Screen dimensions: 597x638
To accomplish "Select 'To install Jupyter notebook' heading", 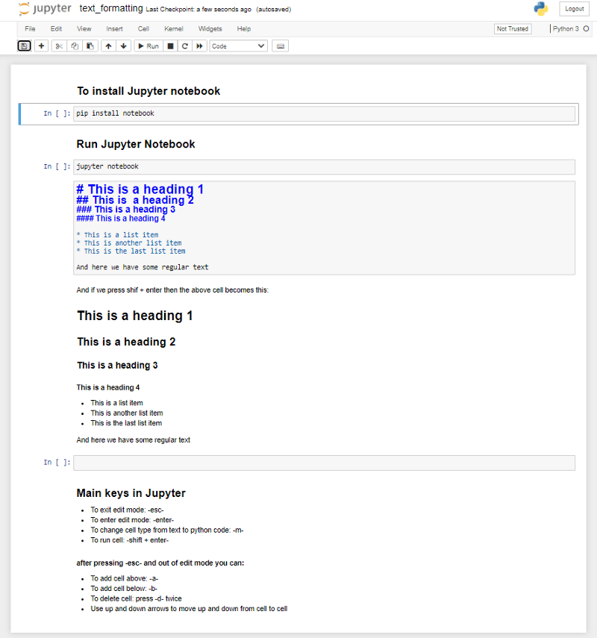I will pyautogui.click(x=149, y=91).
